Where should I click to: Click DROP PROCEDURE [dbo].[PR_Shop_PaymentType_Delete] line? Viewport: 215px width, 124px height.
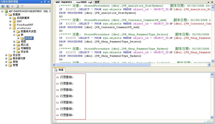[x=100, y=42]
